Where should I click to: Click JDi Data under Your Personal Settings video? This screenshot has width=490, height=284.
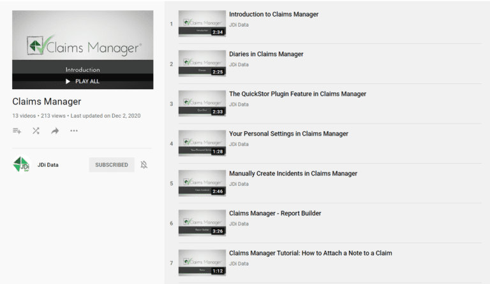239,145
